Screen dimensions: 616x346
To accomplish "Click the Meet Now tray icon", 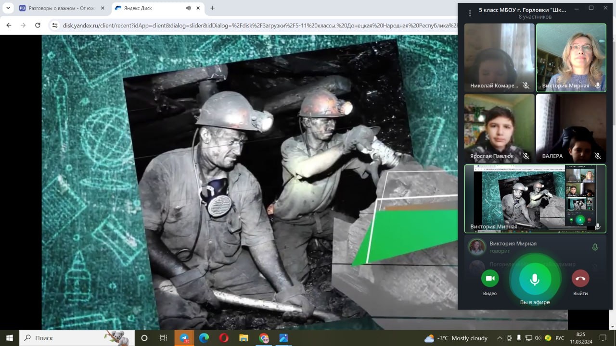I will click(x=510, y=338).
